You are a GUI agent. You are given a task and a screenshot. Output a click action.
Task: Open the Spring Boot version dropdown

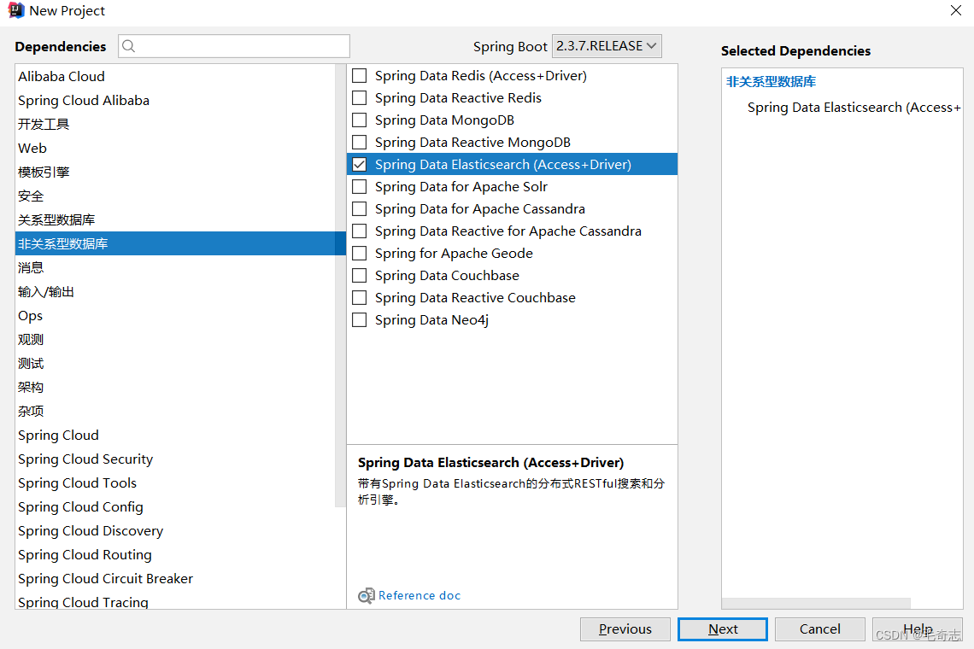607,46
